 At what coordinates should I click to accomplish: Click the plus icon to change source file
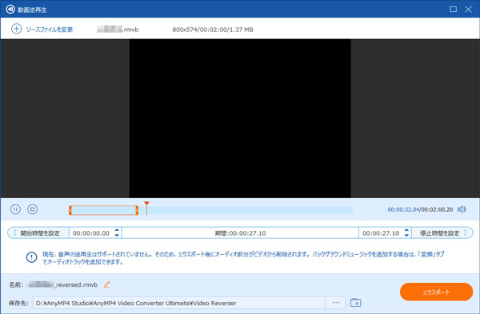tap(16, 29)
